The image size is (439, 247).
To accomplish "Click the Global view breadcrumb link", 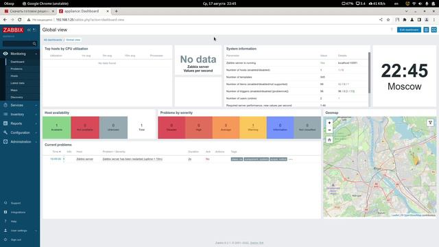I will point(73,40).
